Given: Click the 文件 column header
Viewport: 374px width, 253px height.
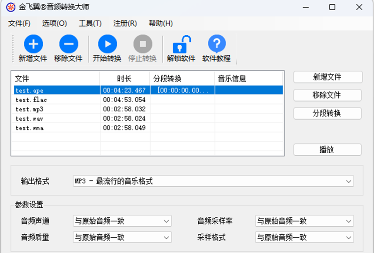Looking at the screenshot, I should point(55,79).
